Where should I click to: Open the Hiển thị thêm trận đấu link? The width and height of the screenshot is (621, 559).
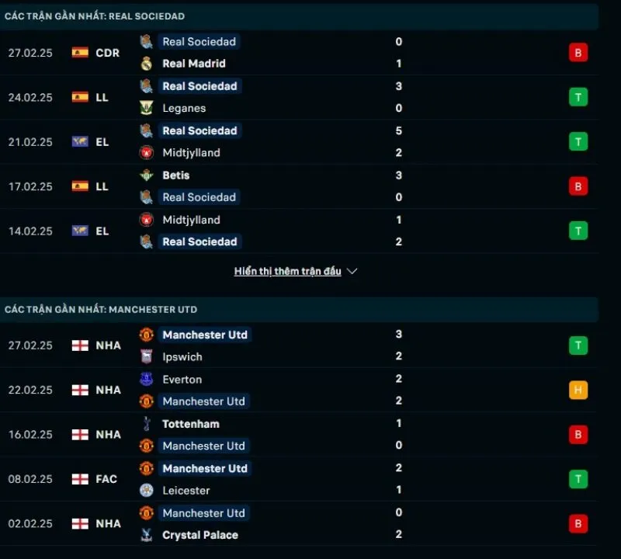(287, 272)
